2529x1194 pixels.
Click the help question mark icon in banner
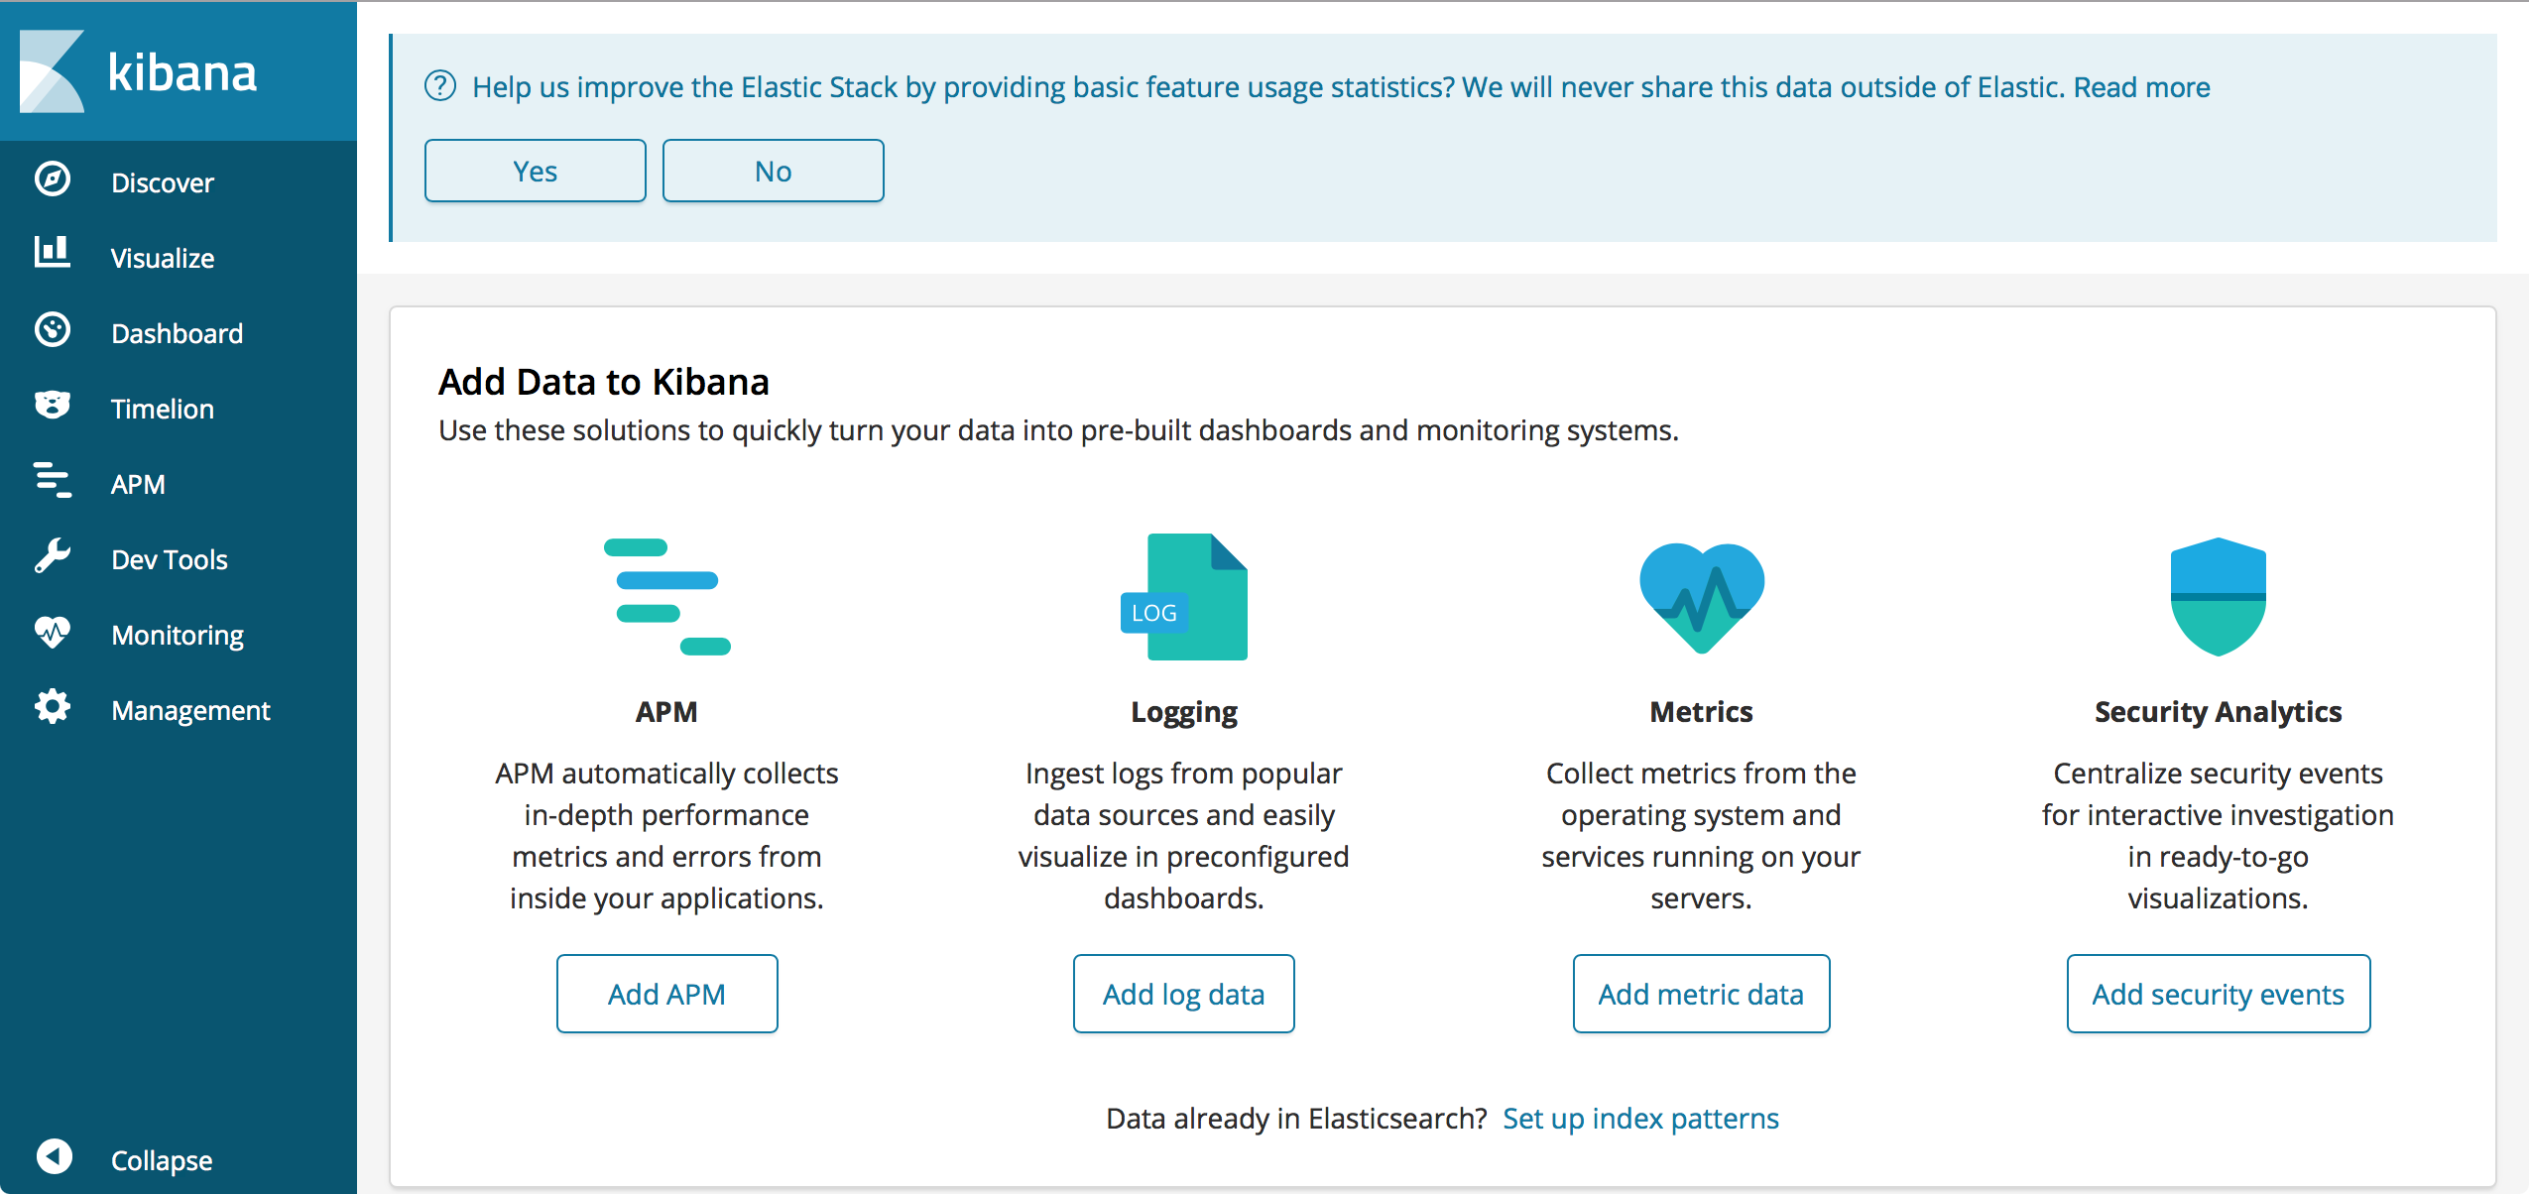coord(440,86)
